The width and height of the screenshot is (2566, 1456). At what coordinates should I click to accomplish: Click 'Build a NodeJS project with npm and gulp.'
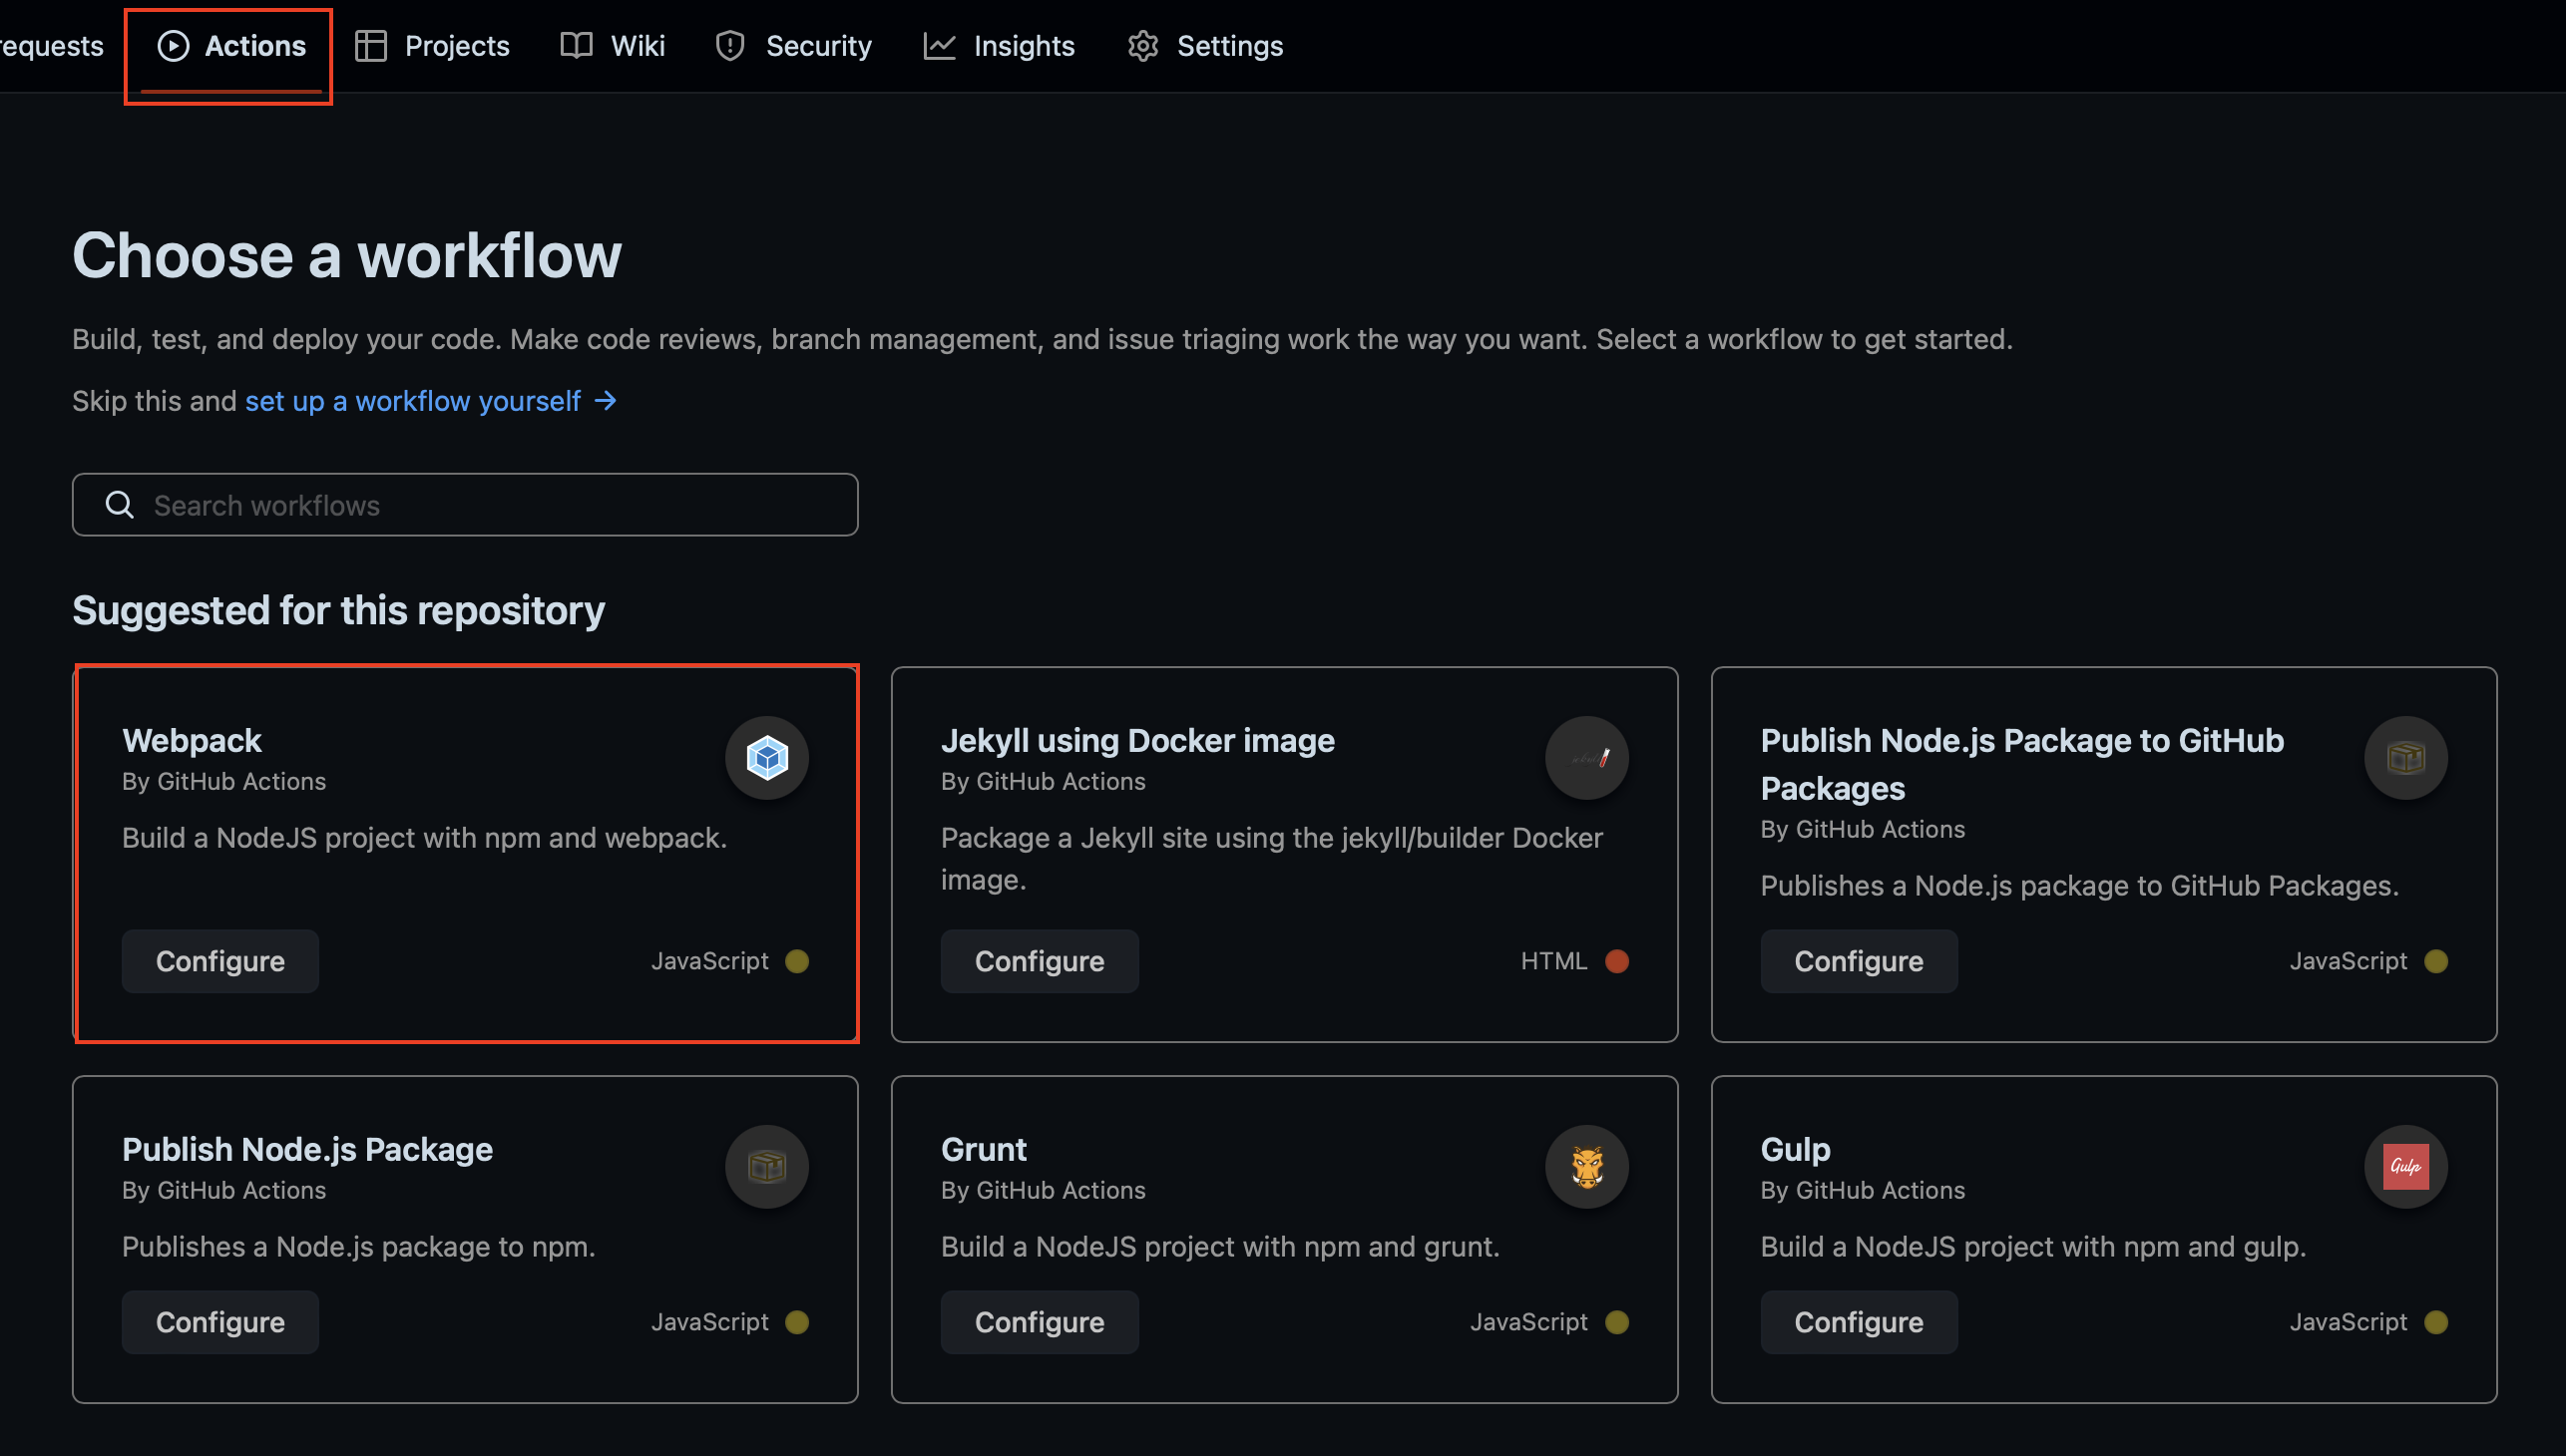(2033, 1247)
